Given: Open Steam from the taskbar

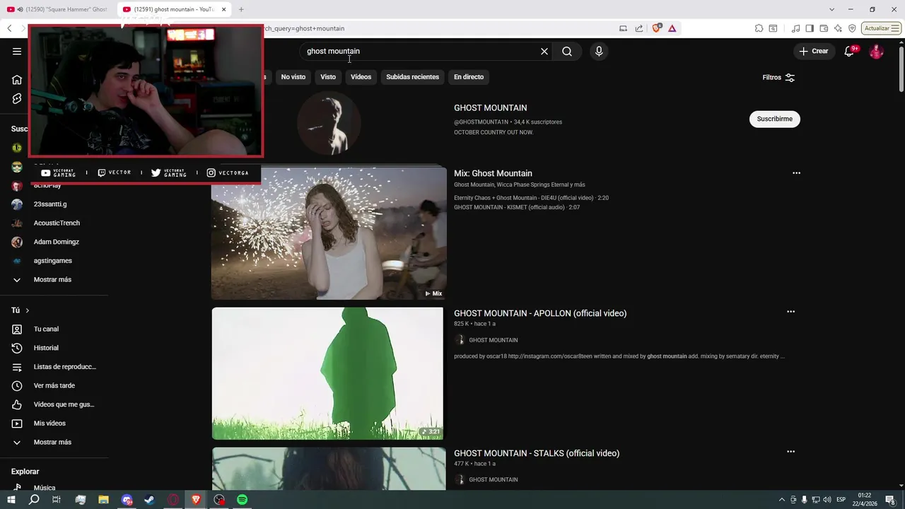Looking at the screenshot, I should pyautogui.click(x=150, y=500).
